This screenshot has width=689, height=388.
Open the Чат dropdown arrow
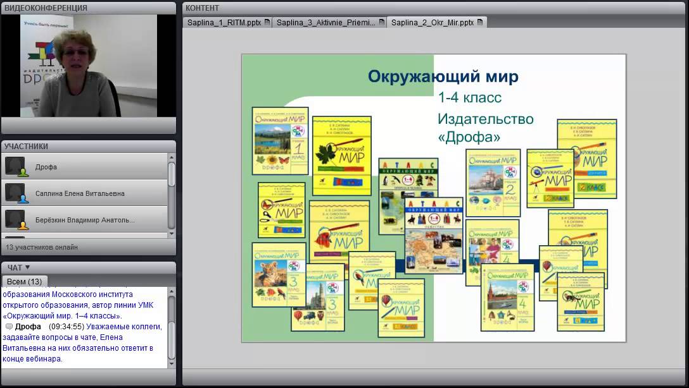(x=28, y=267)
